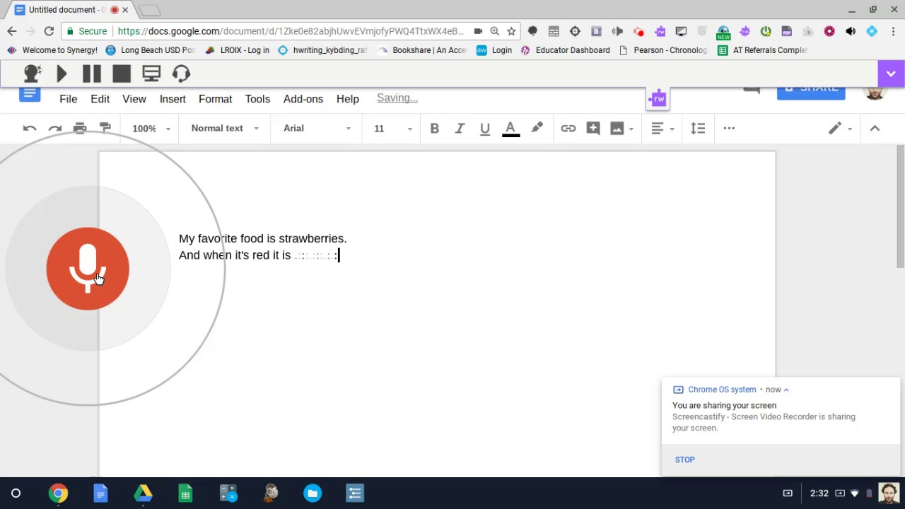This screenshot has width=905, height=509.
Task: Open Google Sheets from the shelf
Action: point(185,493)
